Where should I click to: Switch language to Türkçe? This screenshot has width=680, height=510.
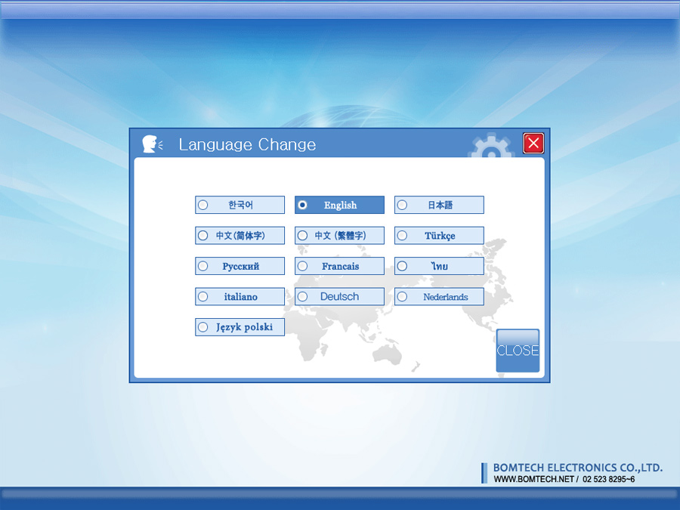click(x=439, y=236)
